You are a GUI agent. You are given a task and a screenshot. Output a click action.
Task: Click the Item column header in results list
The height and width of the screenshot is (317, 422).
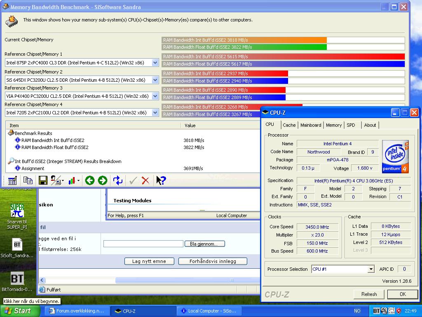(93, 125)
